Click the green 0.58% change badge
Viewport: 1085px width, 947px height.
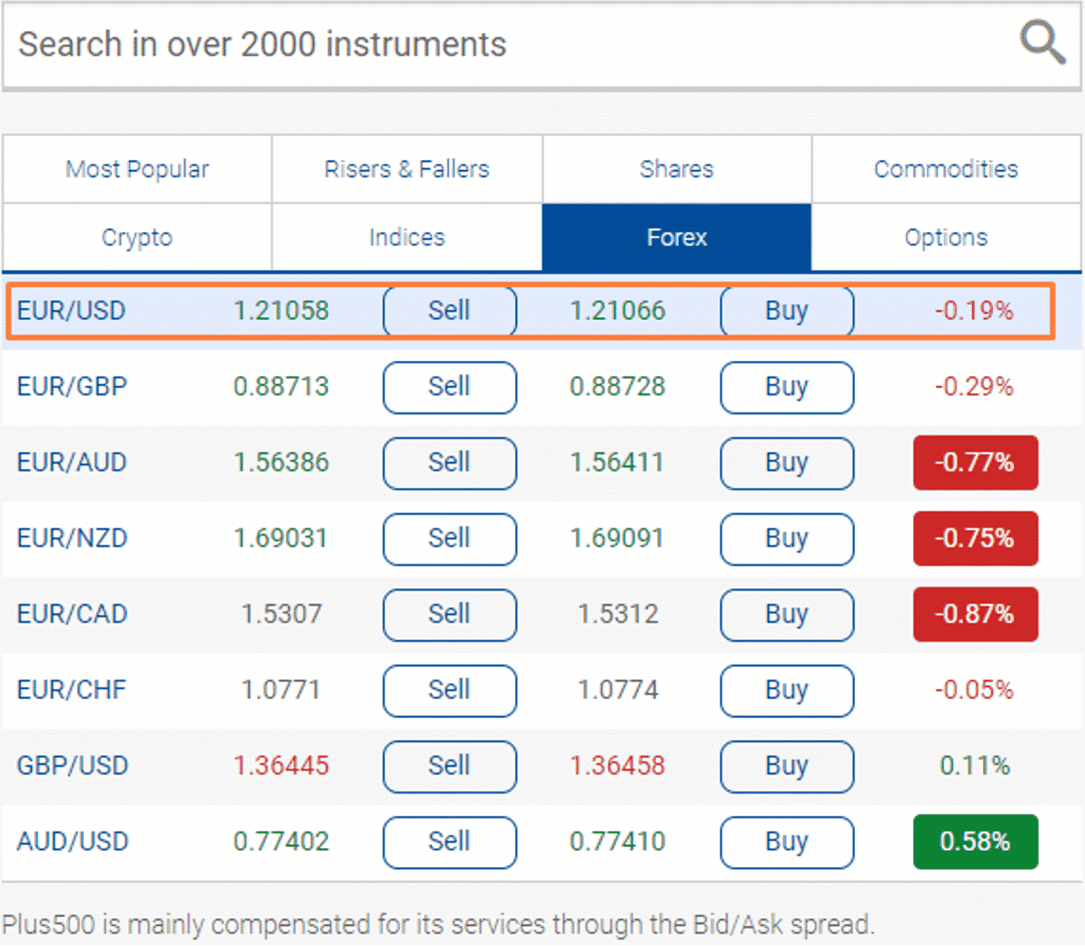[x=976, y=842]
